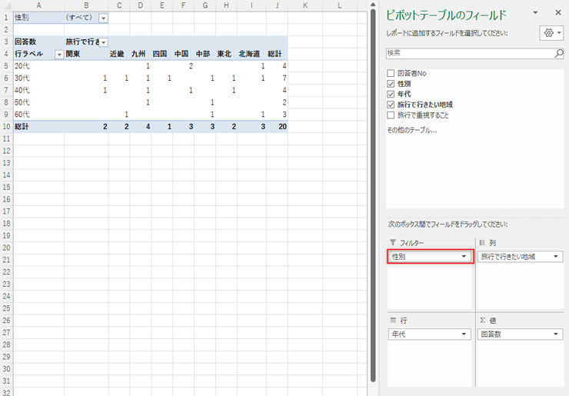Open the pane options arrow beside close button
The height and width of the screenshot is (396, 569).
click(x=535, y=13)
